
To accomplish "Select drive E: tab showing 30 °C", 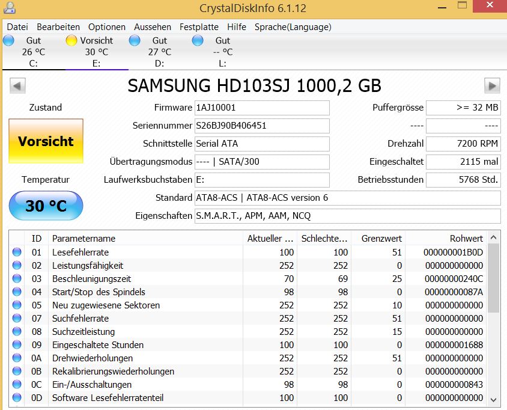I will click(97, 52).
